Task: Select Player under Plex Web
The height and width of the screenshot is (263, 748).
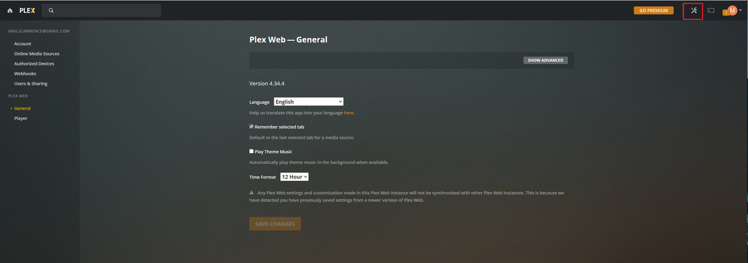Action: pyautogui.click(x=21, y=119)
